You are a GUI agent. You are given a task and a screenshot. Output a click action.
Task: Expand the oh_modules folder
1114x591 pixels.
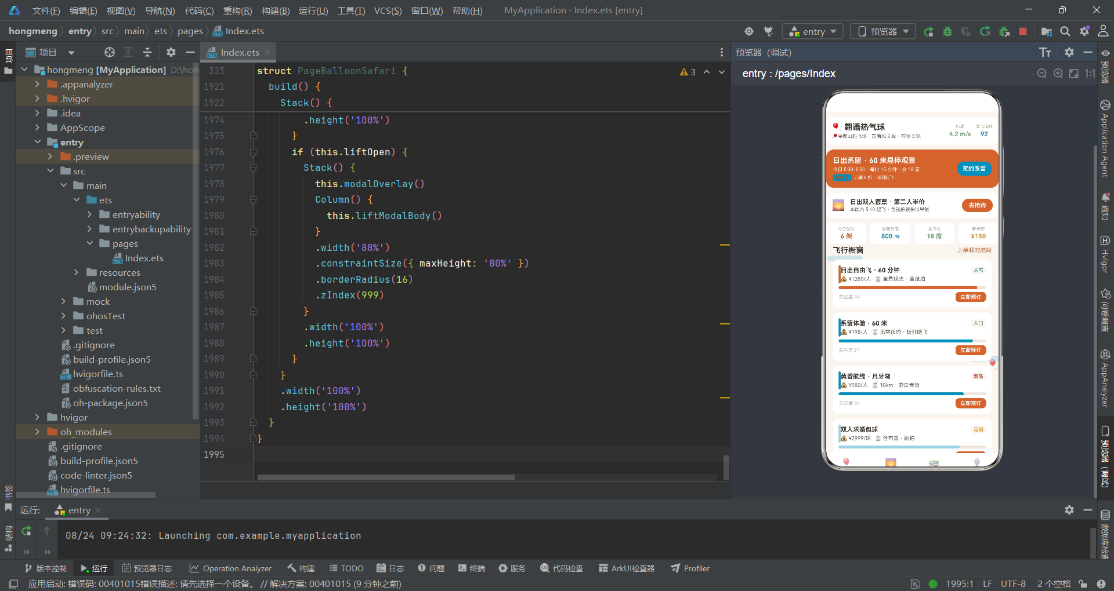click(x=37, y=432)
